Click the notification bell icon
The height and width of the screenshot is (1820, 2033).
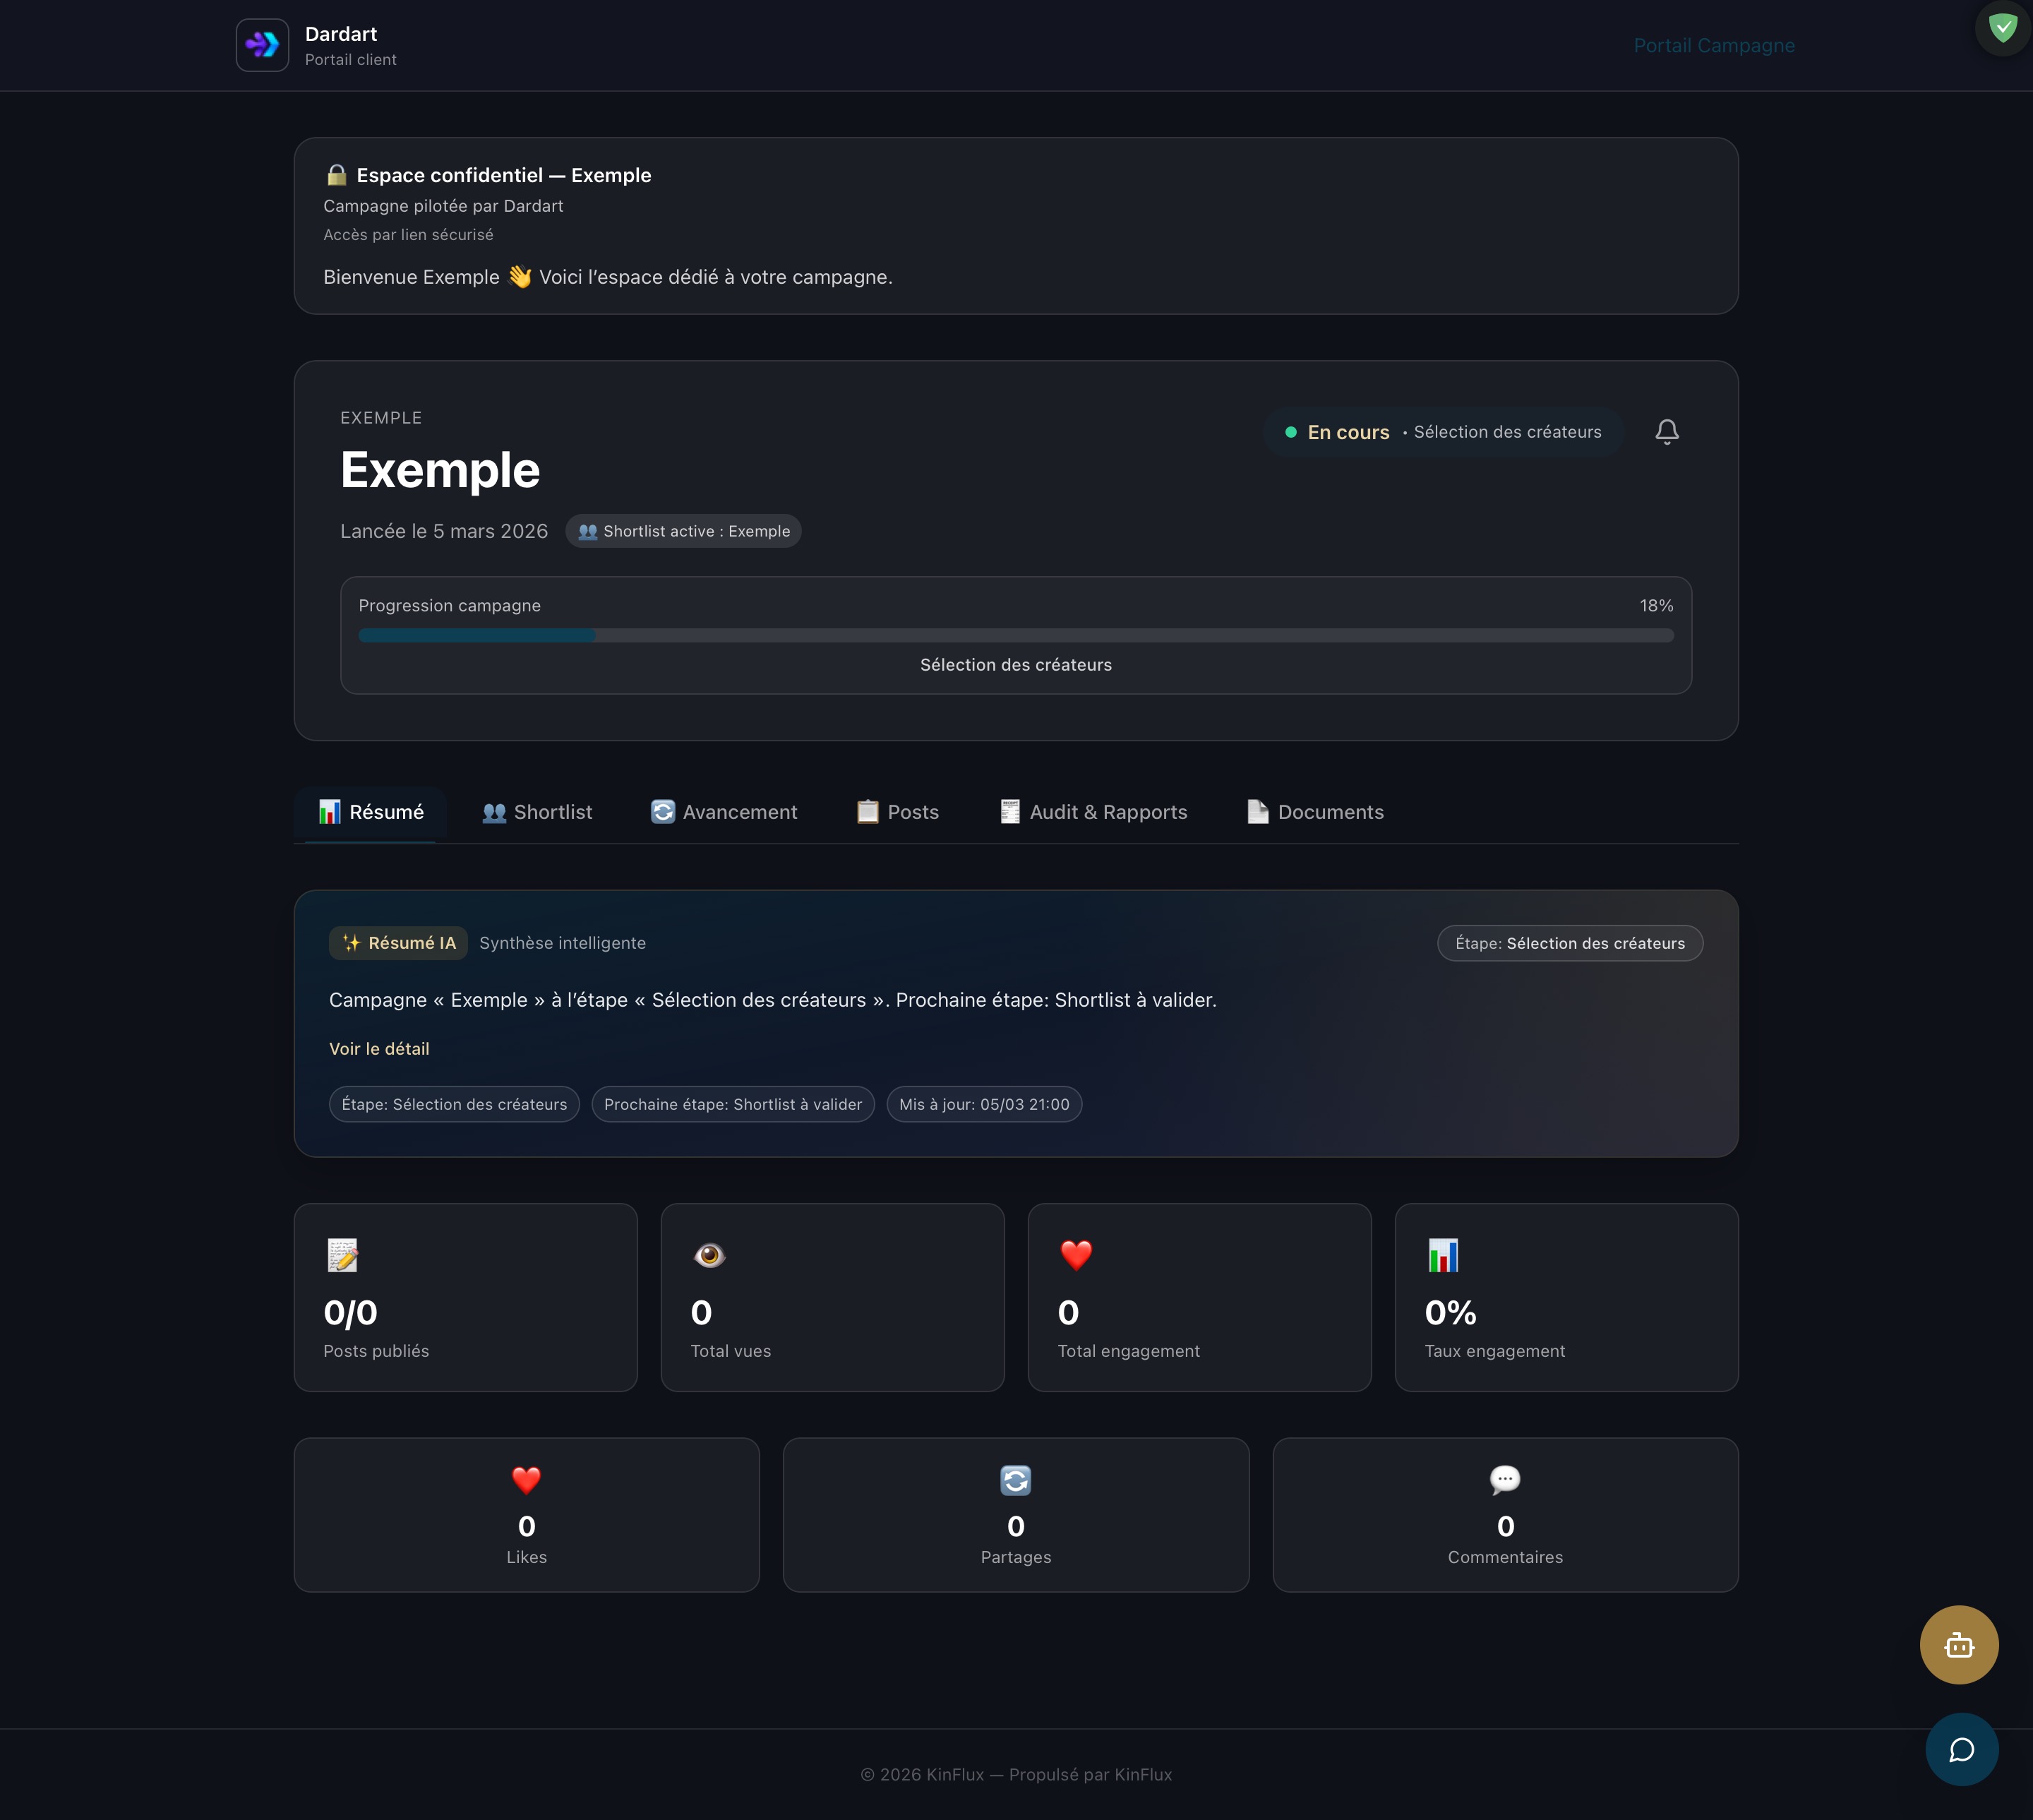1666,432
